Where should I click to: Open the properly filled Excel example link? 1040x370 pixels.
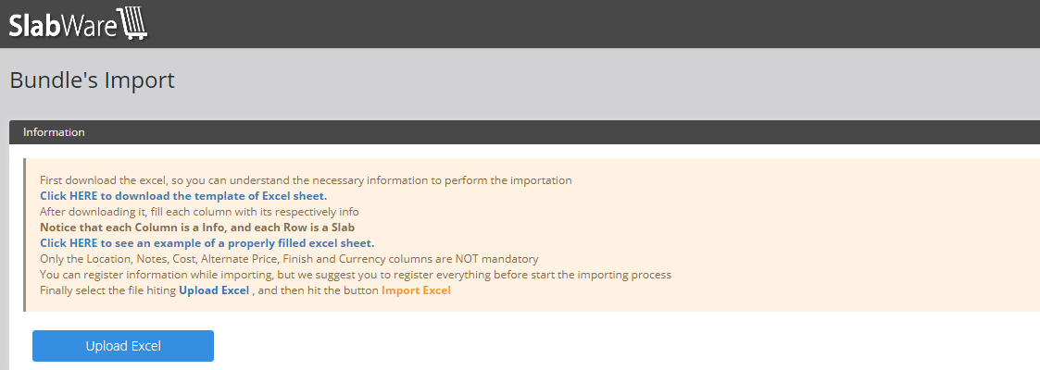click(207, 243)
